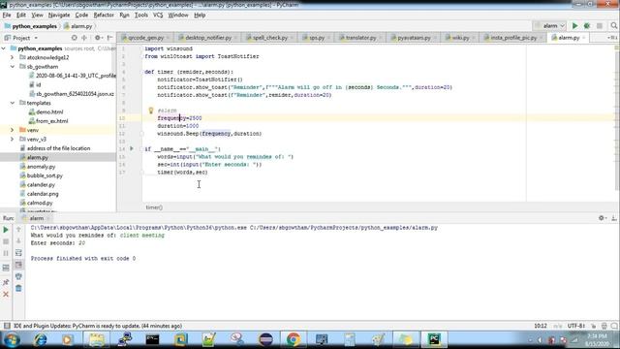Open the alarm run configuration dropdown

click(x=550, y=26)
